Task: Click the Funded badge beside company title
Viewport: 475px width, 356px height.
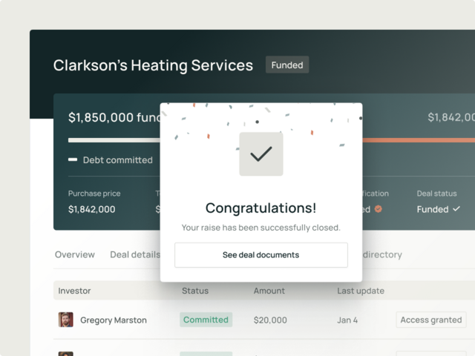Action: (287, 65)
